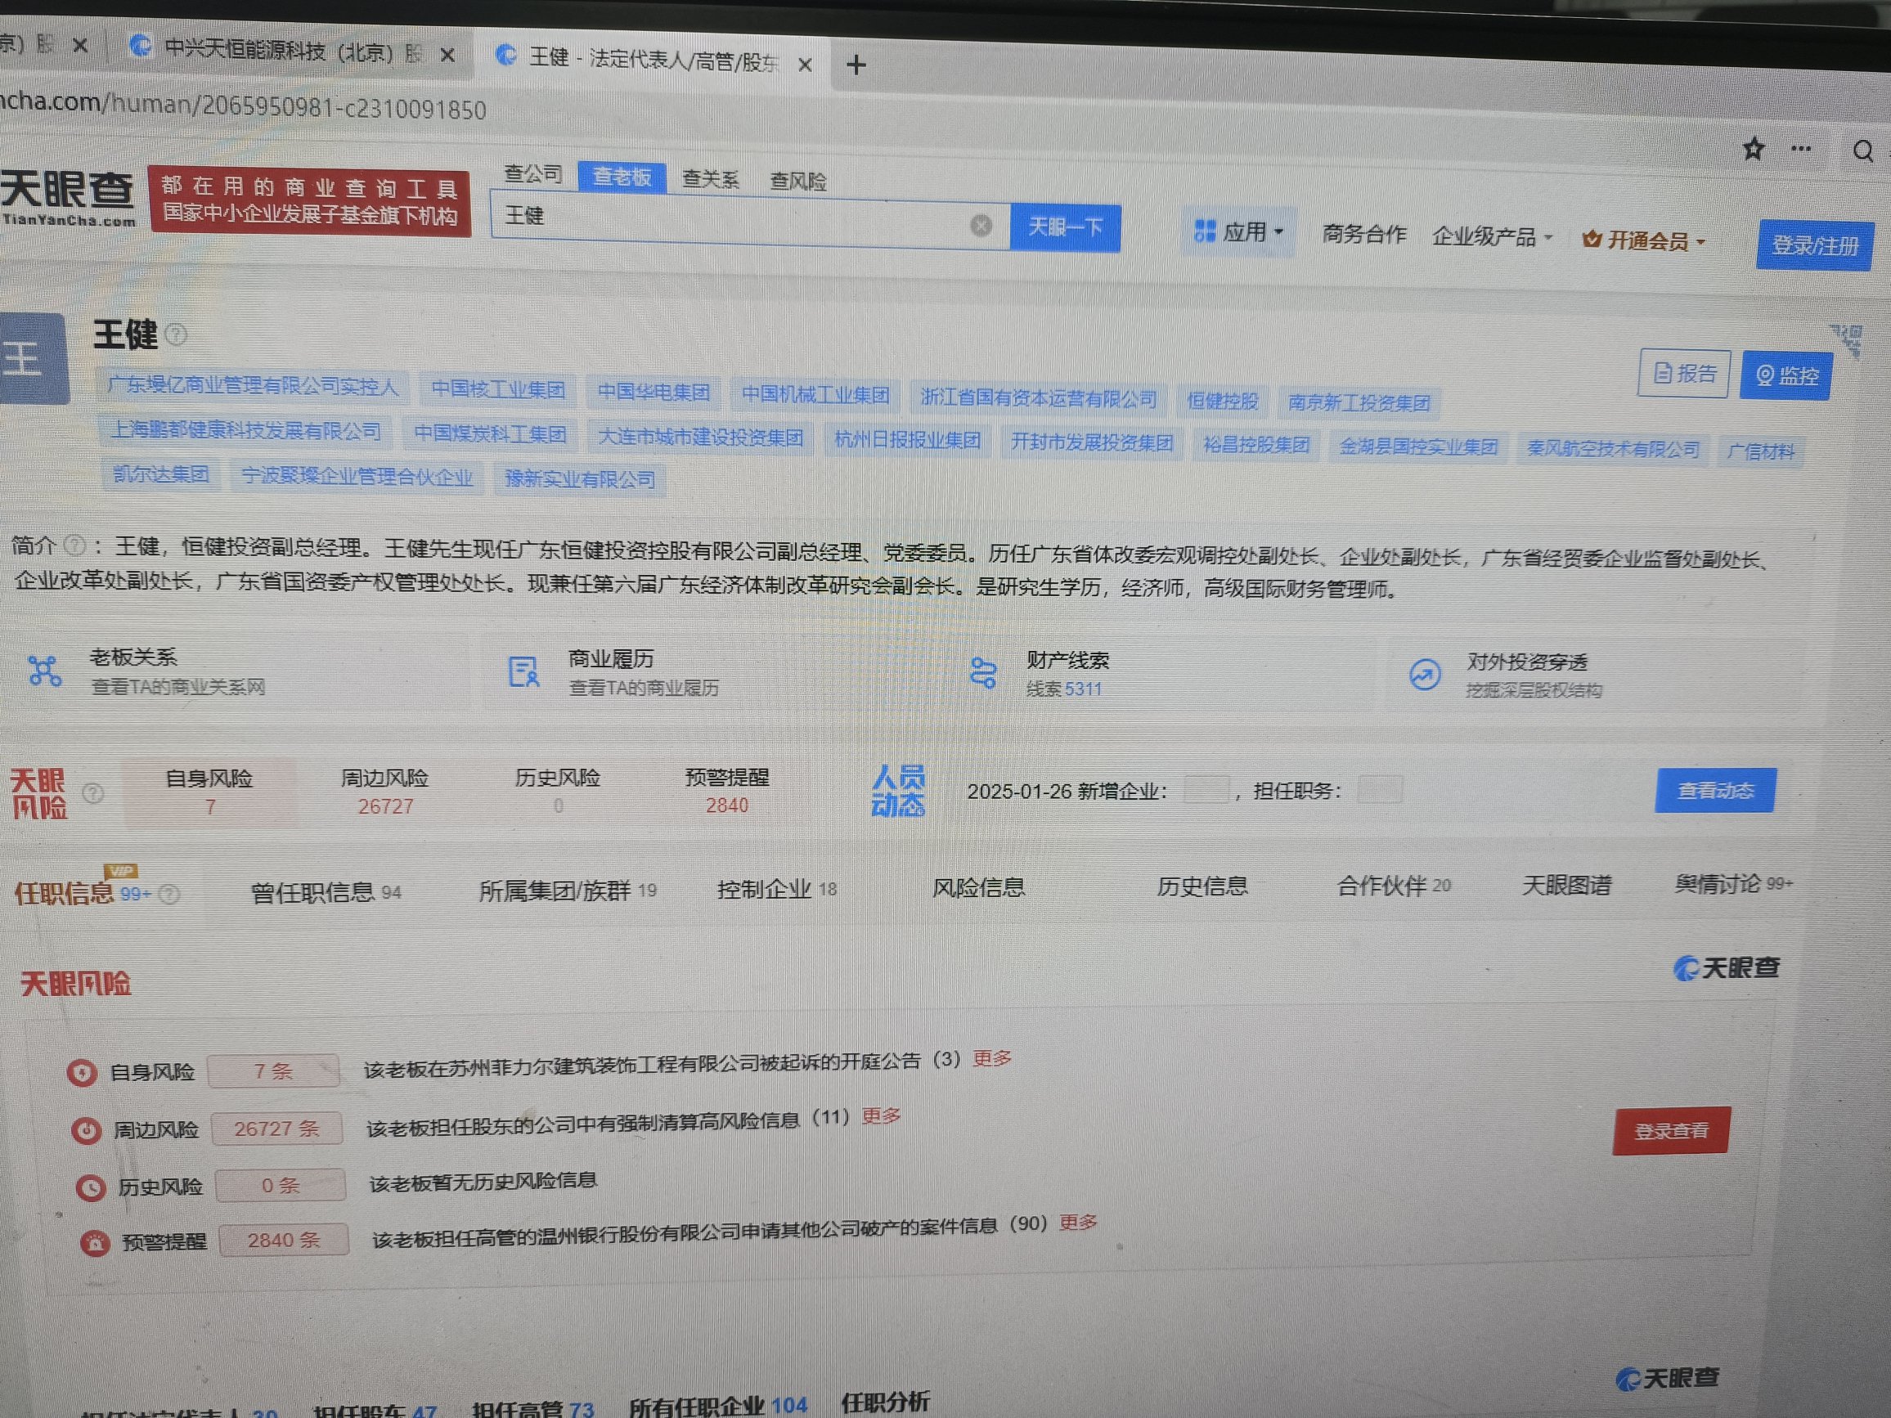Click the help icon beside name 王健
Viewport: 1891px width, 1418px height.
(176, 334)
